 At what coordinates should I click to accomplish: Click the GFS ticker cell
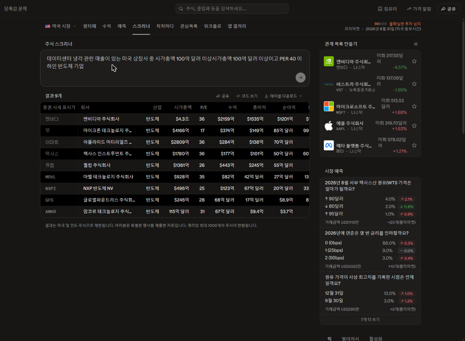49,200
